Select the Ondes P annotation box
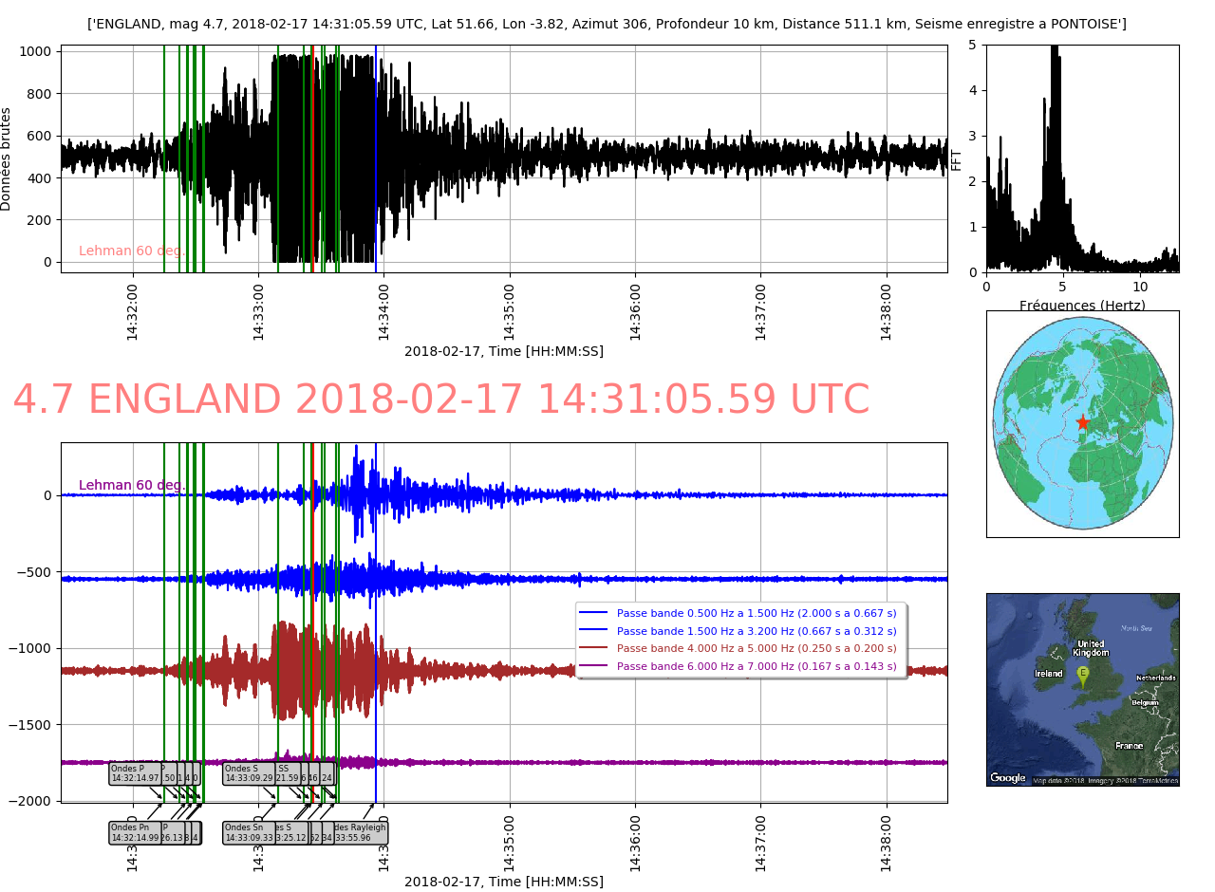Viewport: 1215px width, 892px height. pyautogui.click(x=133, y=773)
